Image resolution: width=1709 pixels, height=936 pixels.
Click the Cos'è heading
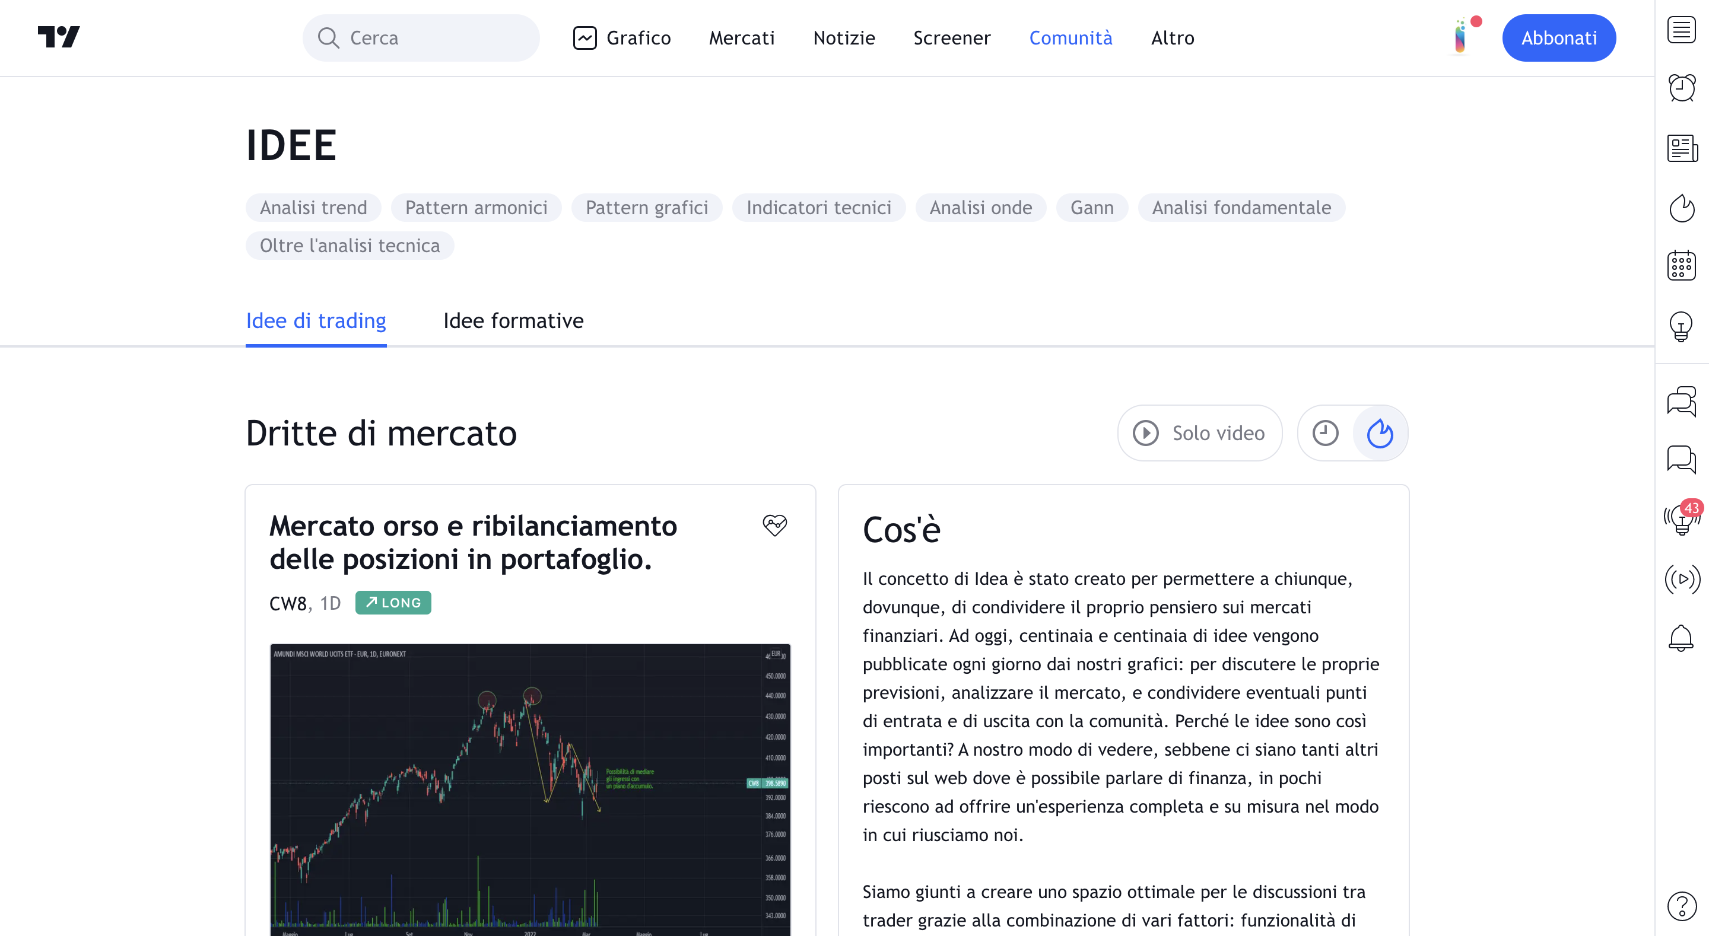point(901,529)
